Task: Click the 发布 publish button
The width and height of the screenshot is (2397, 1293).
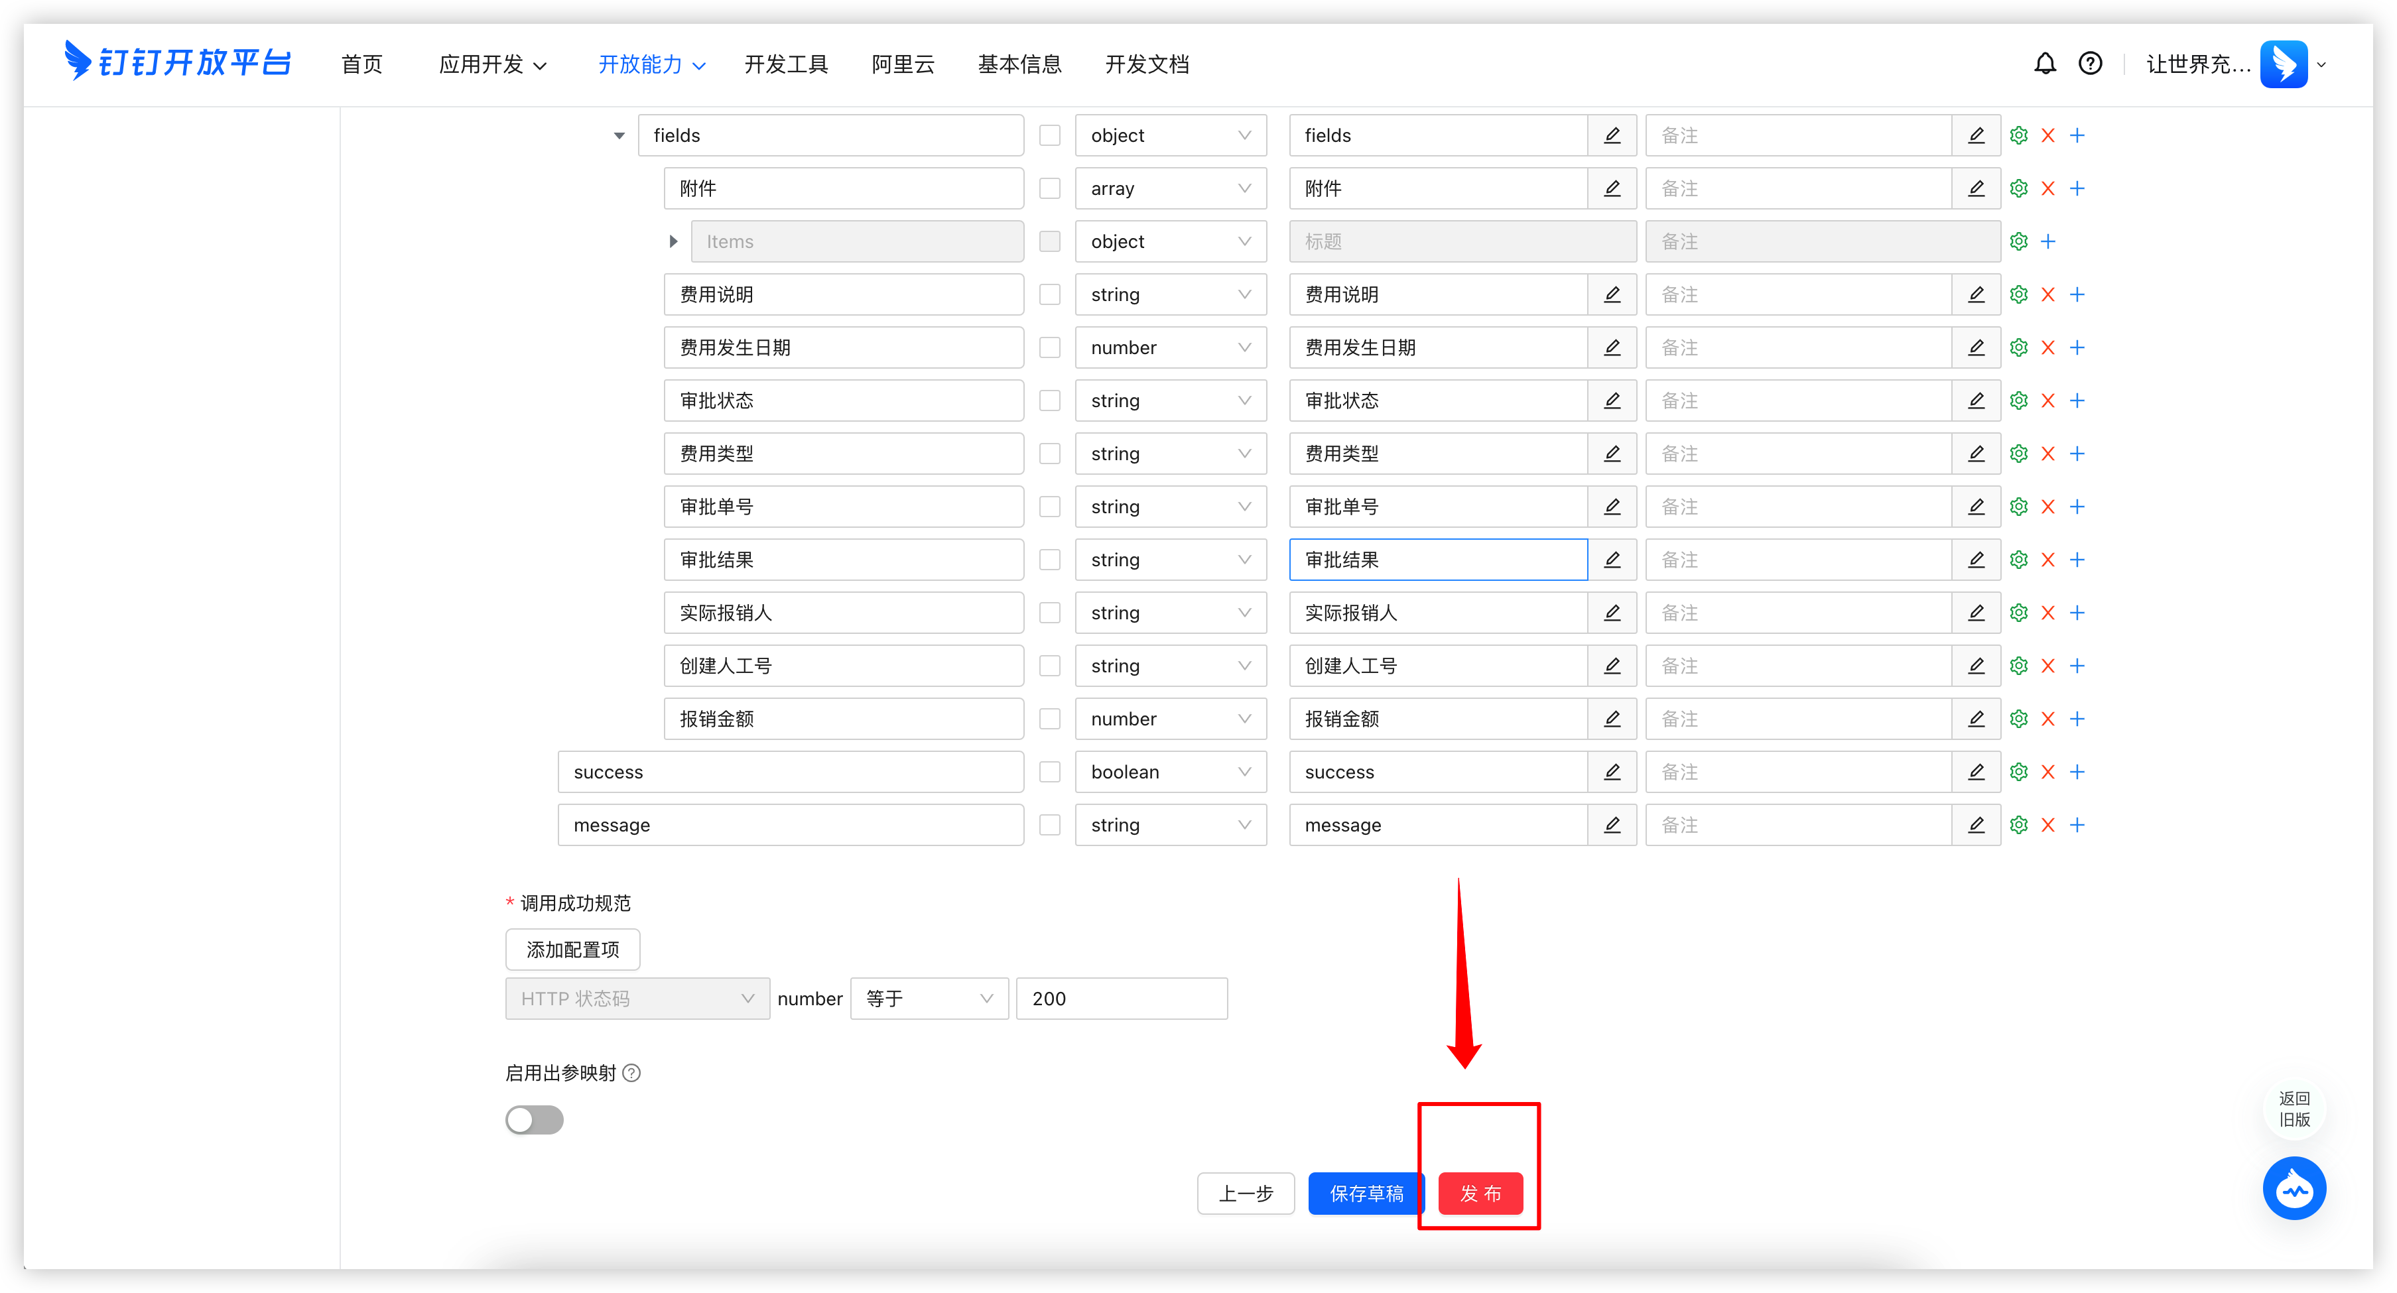Action: coord(1480,1194)
